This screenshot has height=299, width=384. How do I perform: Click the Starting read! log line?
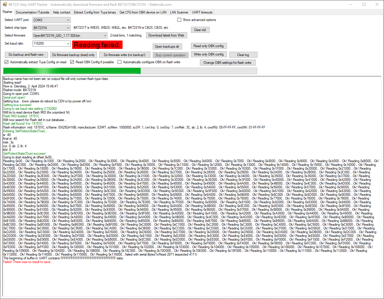[12, 83]
